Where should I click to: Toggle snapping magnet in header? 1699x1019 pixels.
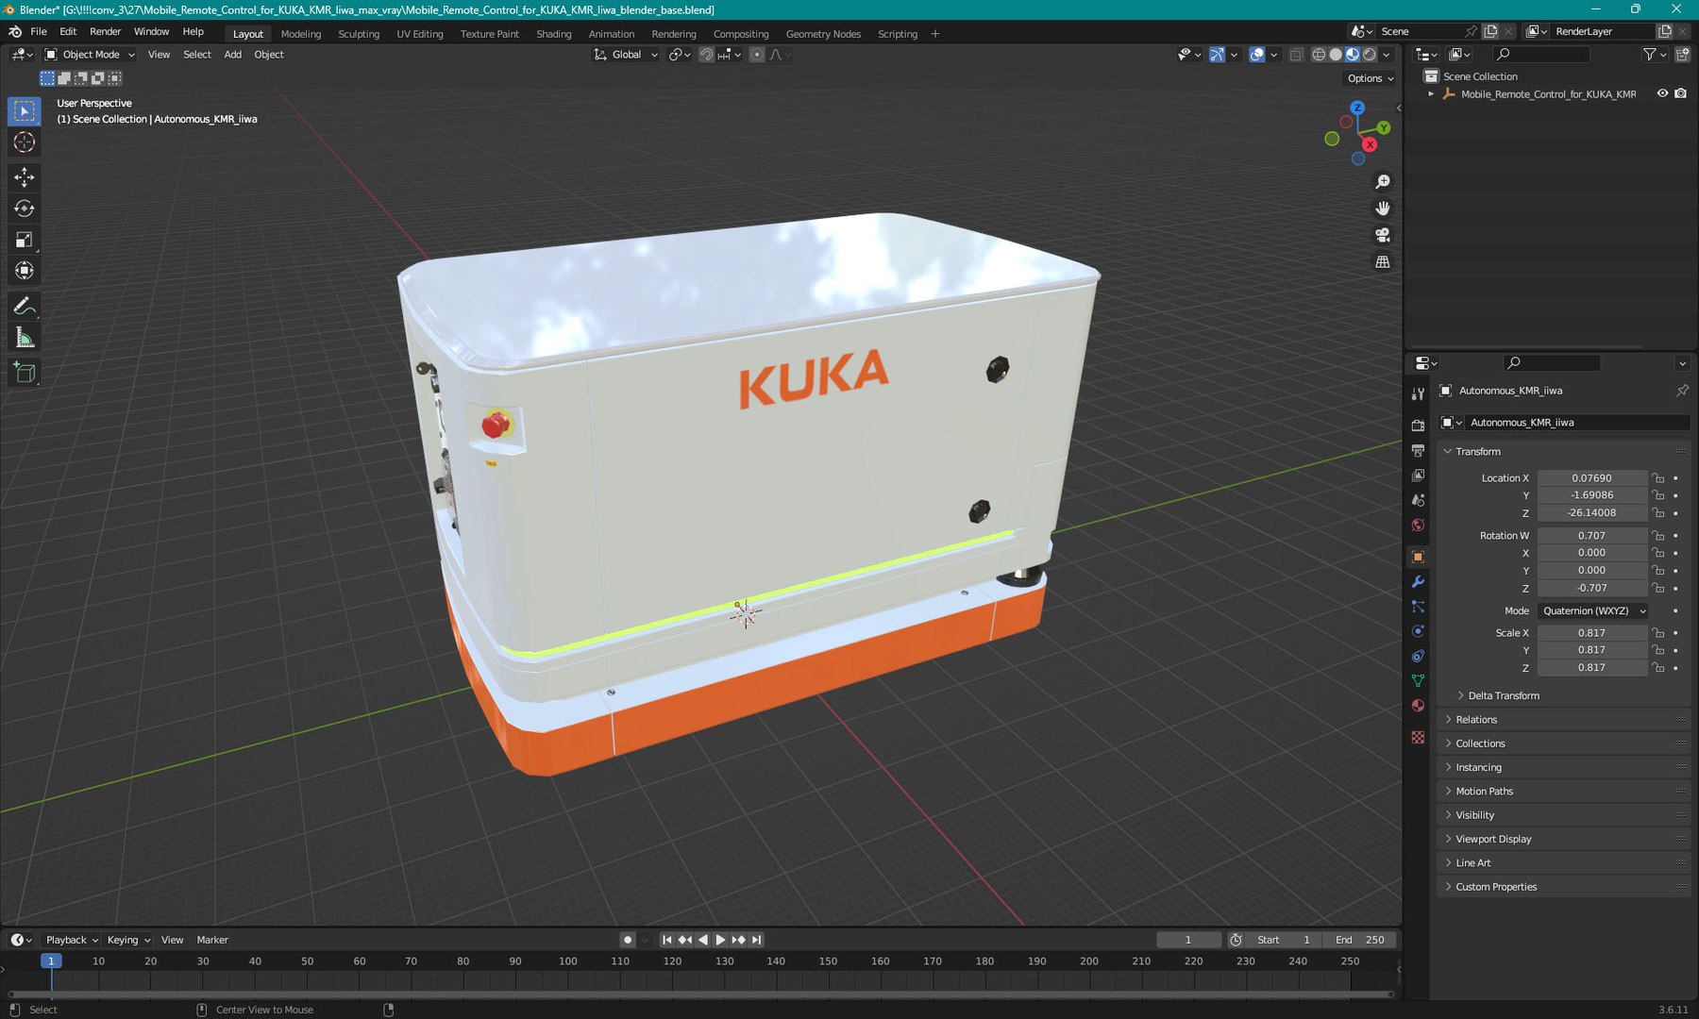coord(706,55)
